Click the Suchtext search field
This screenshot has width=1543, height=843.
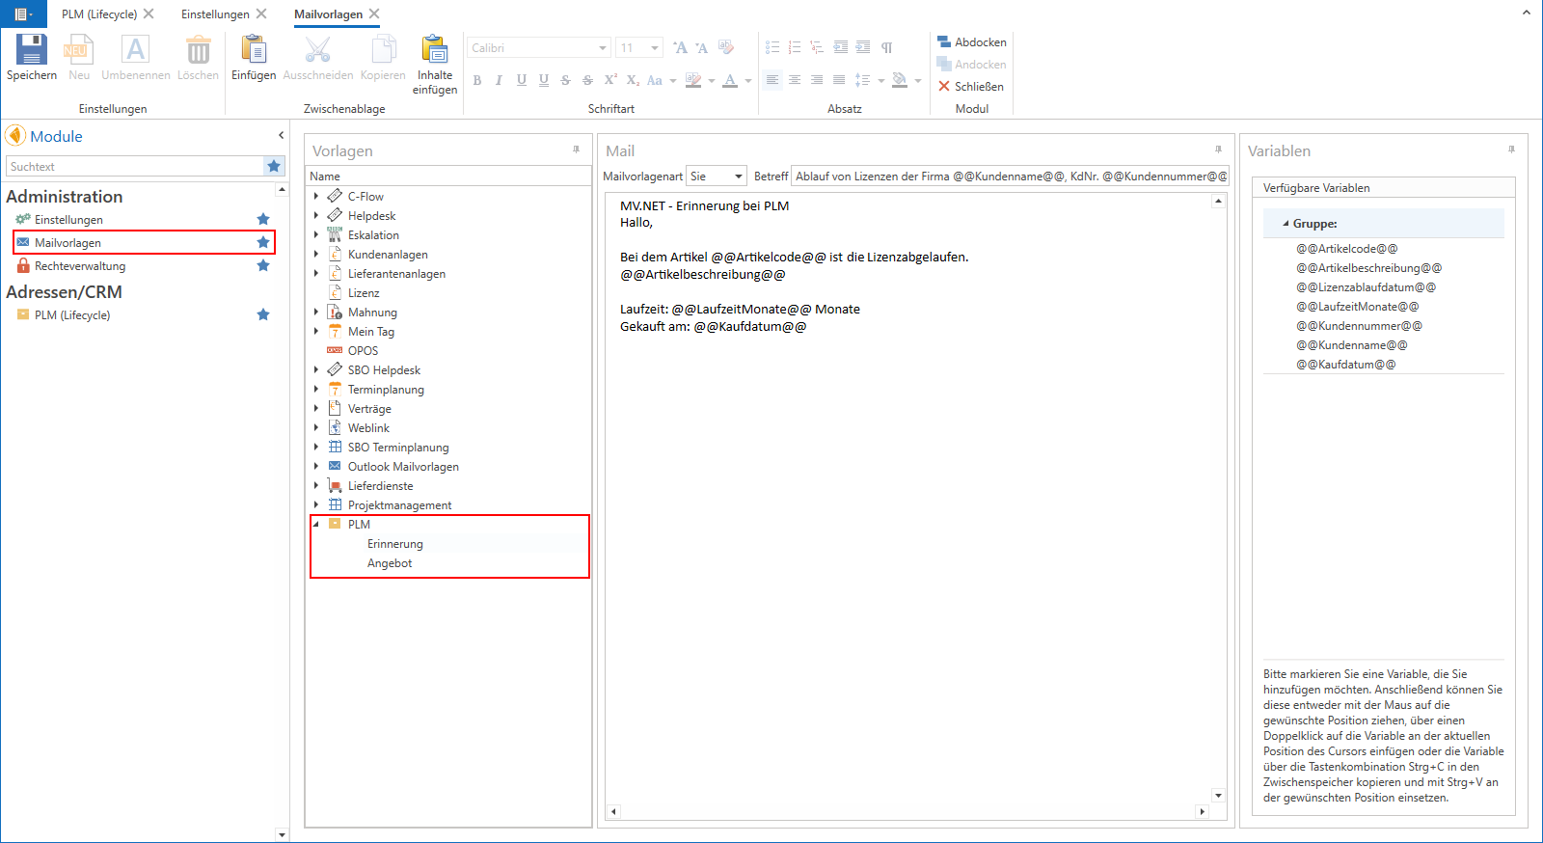tap(134, 167)
